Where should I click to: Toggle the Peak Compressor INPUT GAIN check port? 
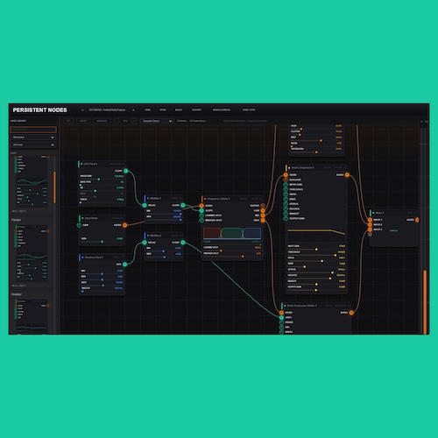click(286, 185)
